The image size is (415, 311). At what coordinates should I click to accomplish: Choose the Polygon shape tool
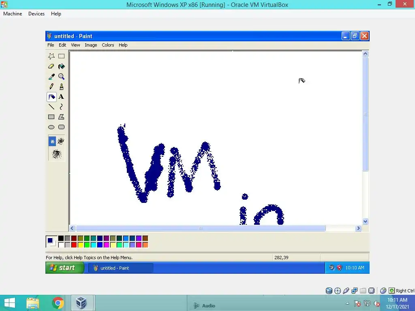point(62,117)
